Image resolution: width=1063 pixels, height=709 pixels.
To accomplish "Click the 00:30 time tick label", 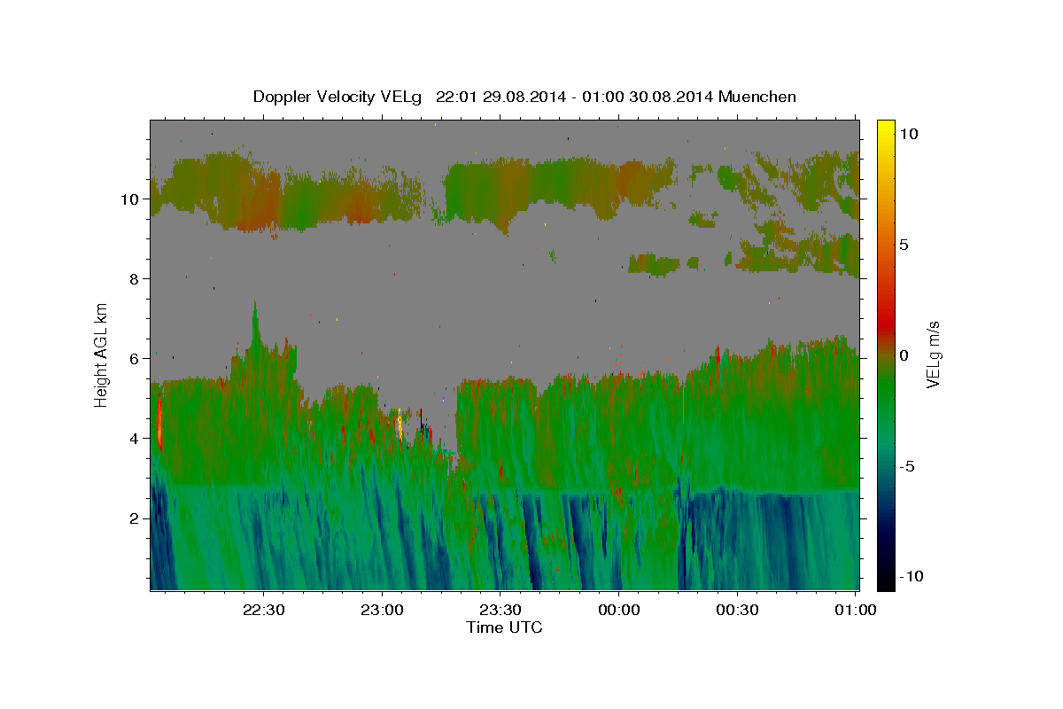I will 737,610.
